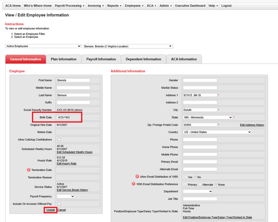Expand the State dropdown showing Minnesota

tap(207, 117)
